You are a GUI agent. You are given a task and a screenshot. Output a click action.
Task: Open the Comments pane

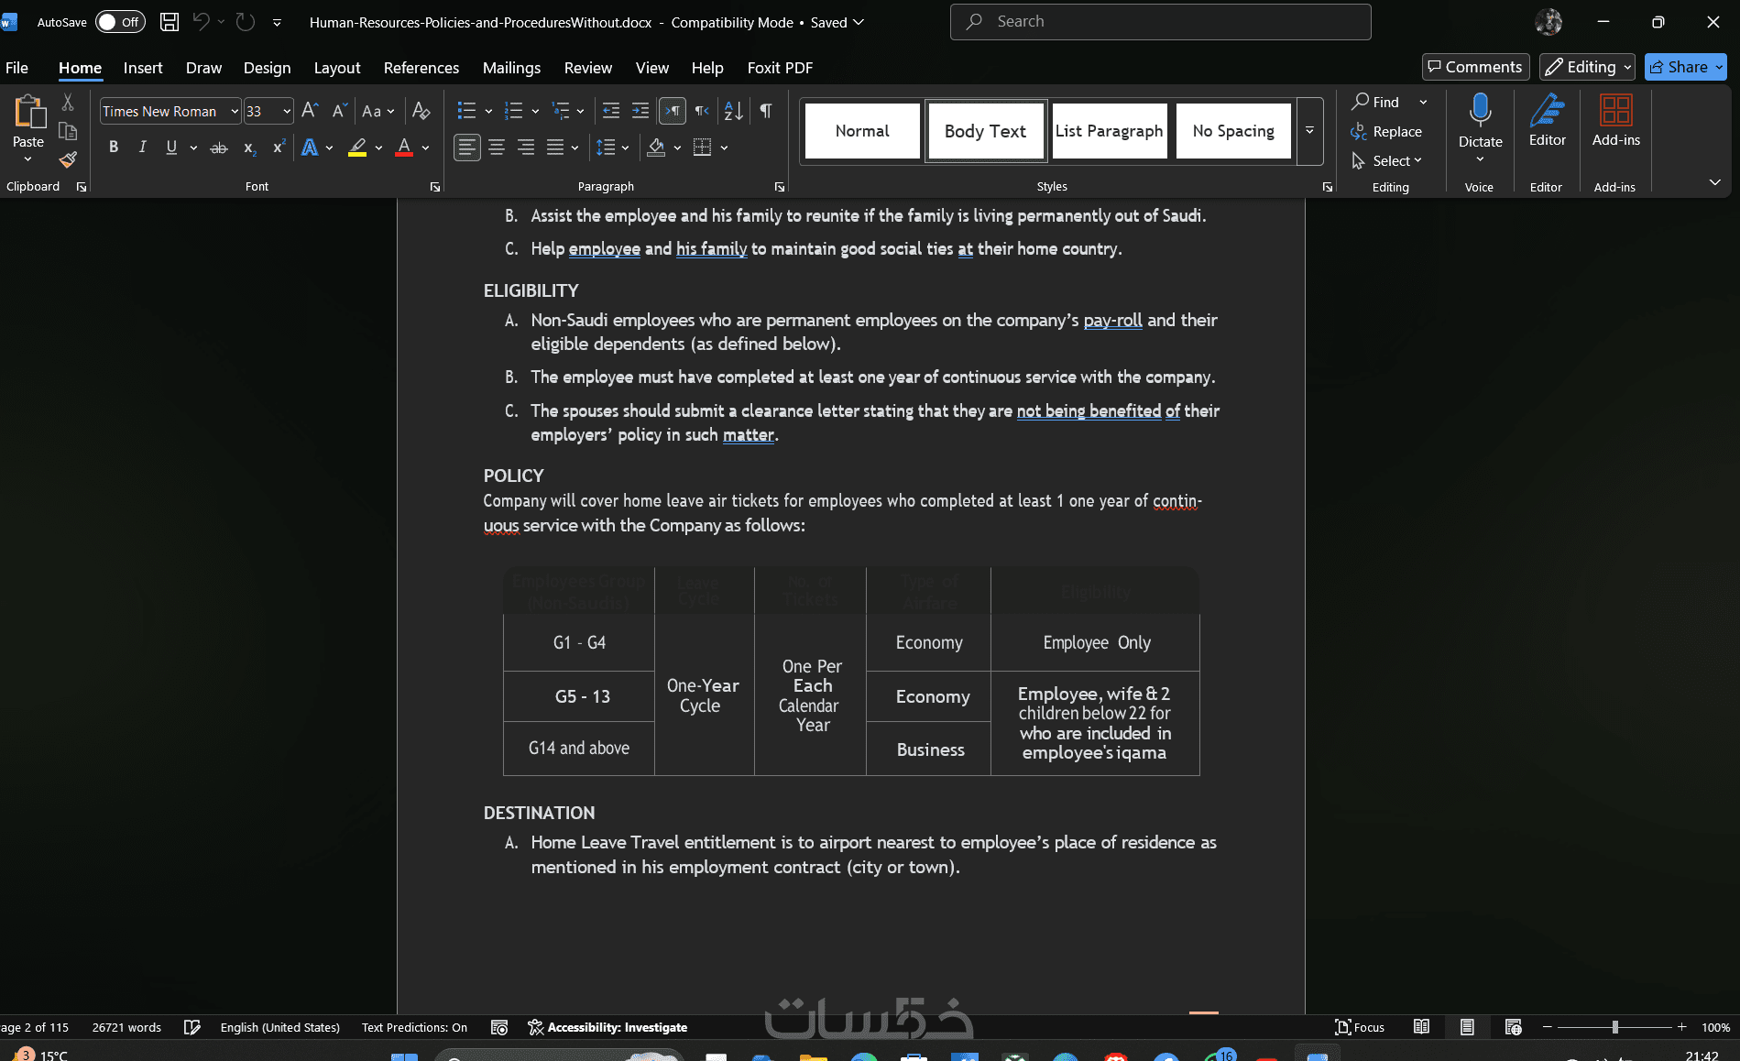(x=1475, y=67)
